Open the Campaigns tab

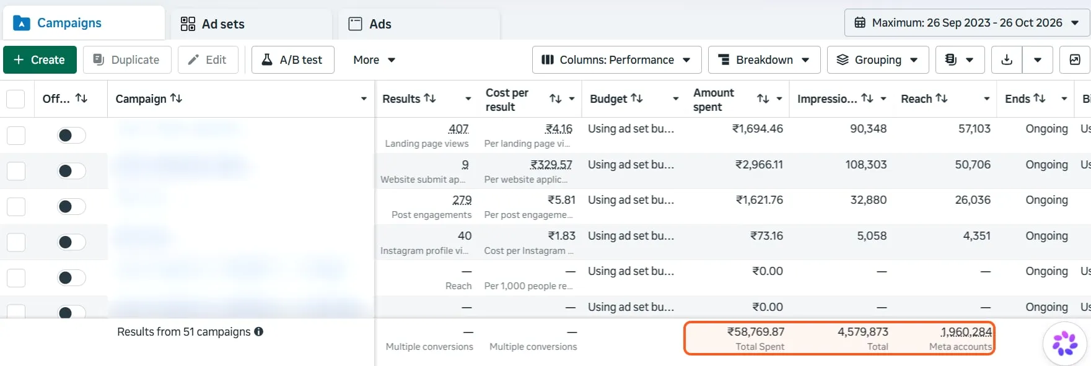[84, 23]
